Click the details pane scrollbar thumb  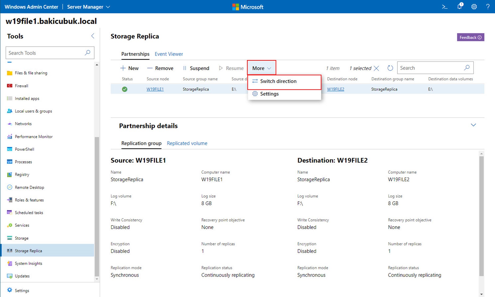pos(481,216)
